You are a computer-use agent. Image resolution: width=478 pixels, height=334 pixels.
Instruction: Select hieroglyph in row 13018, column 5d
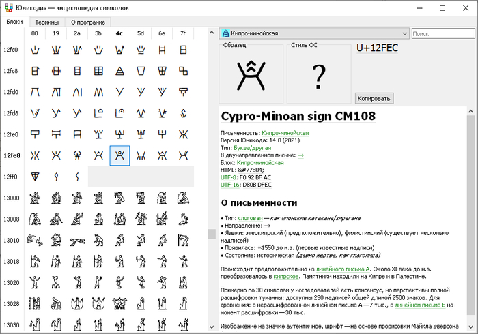point(141,261)
